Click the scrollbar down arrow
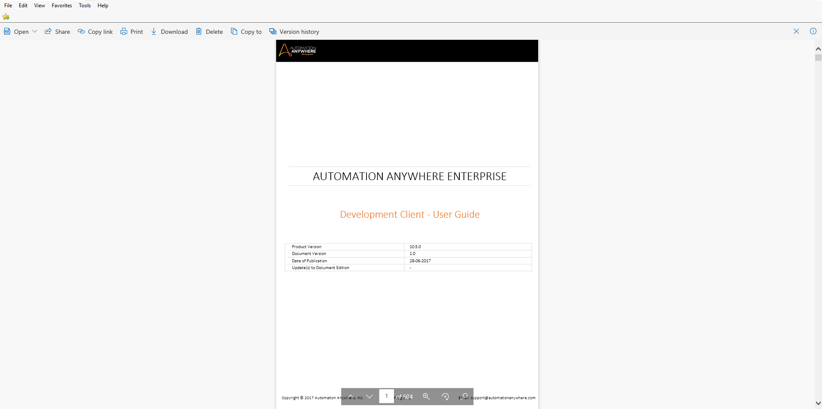The width and height of the screenshot is (822, 409). point(818,403)
